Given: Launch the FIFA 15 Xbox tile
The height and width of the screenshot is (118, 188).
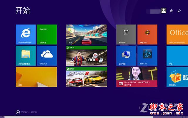Looking at the screenshot, I should (87, 56).
